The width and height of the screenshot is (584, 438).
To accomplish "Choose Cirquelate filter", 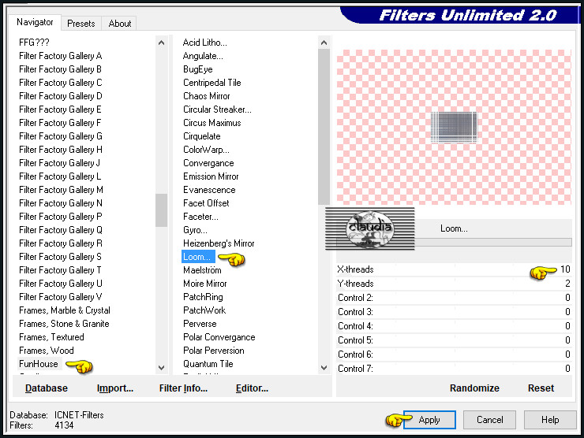I will [x=201, y=136].
